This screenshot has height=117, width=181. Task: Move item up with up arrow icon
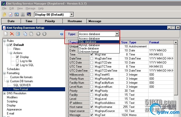pos(38,34)
